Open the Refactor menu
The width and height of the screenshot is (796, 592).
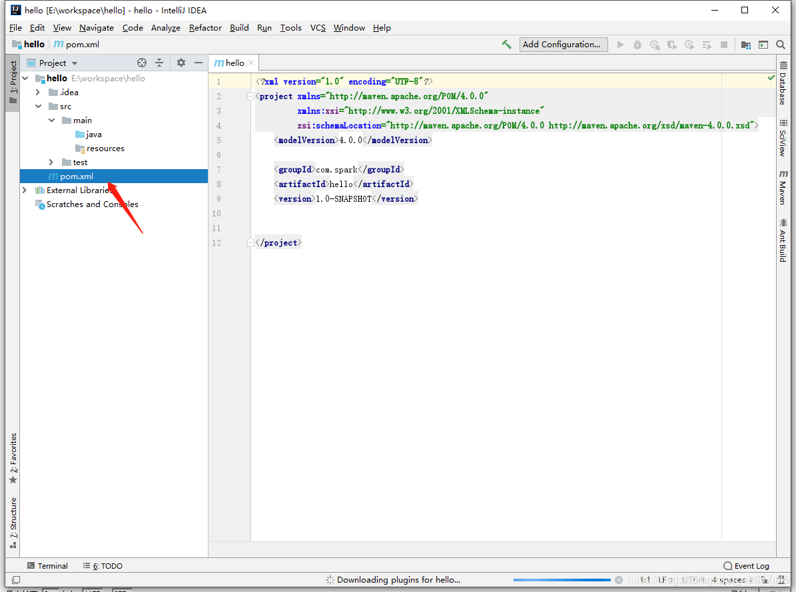tap(204, 27)
